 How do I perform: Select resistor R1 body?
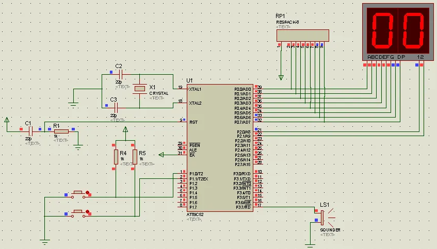pos(61,131)
